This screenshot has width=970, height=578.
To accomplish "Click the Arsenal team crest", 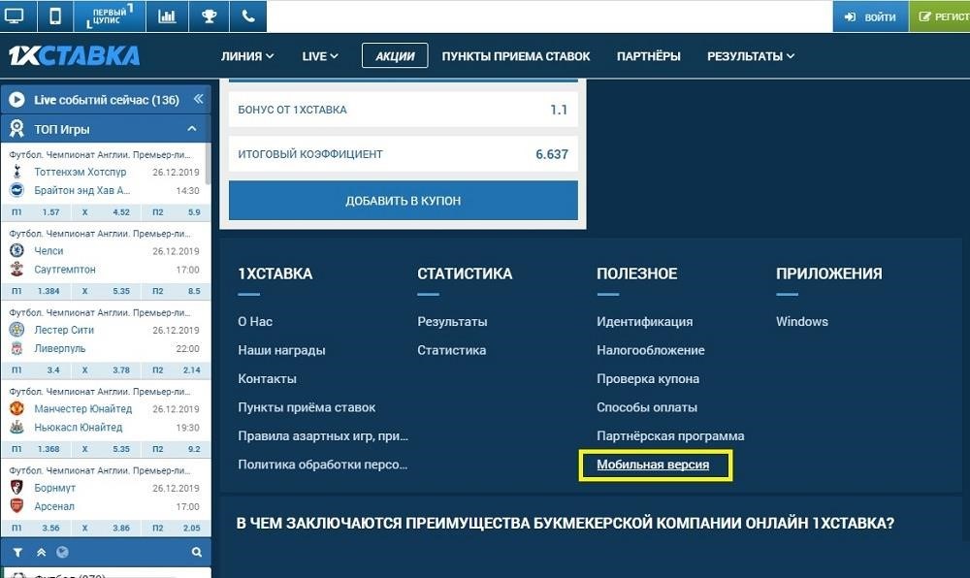I will tap(16, 506).
